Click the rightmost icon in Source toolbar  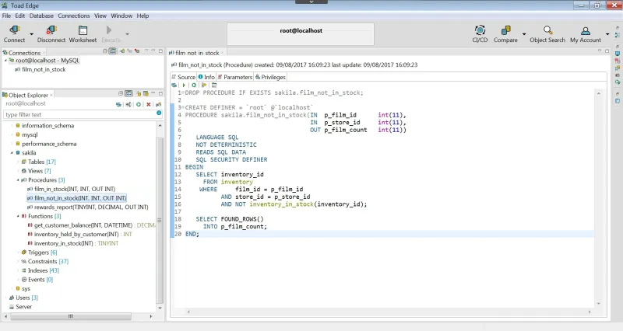pyautogui.click(x=214, y=85)
